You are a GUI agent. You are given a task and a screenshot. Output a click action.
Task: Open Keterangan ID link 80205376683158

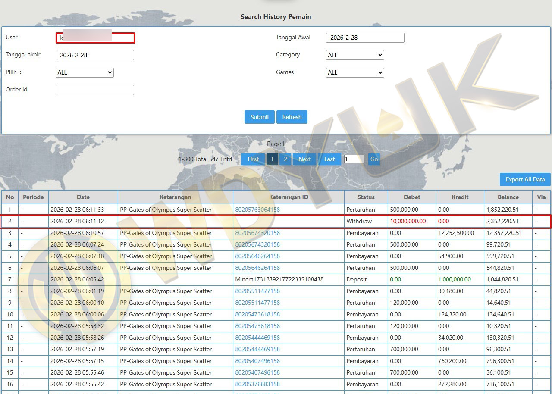point(257,384)
